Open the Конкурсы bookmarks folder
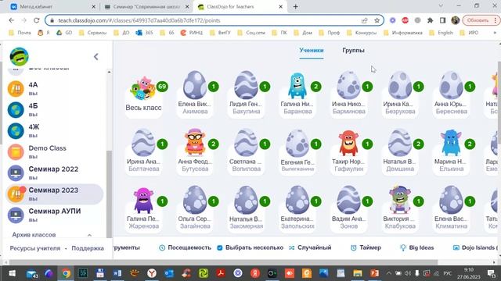 tap(362, 33)
